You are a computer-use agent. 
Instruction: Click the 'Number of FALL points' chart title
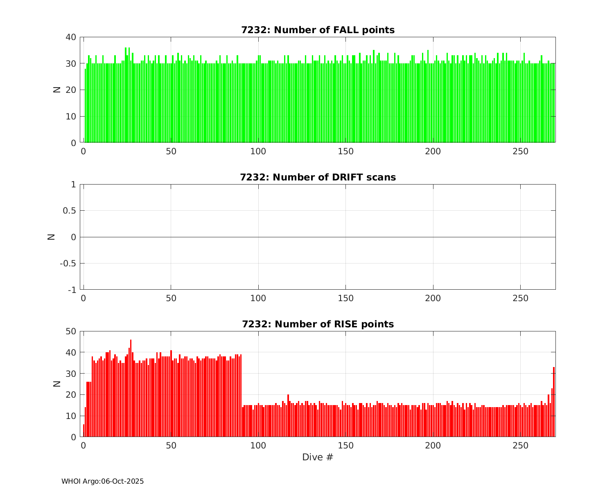tap(318, 30)
